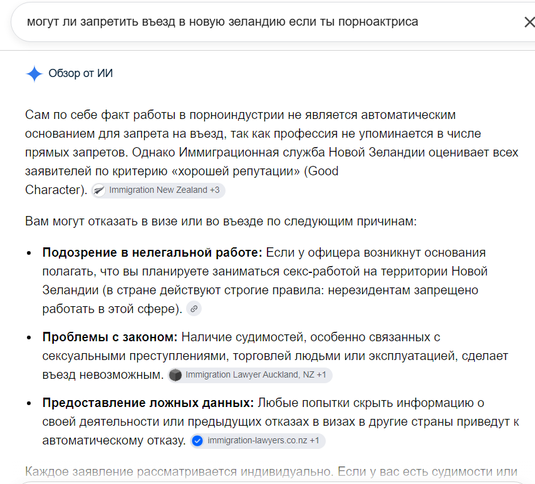Open the fern favicon in Immigration New Zealand chip
Image resolution: width=535 pixels, height=484 pixels.
pyautogui.click(x=99, y=190)
